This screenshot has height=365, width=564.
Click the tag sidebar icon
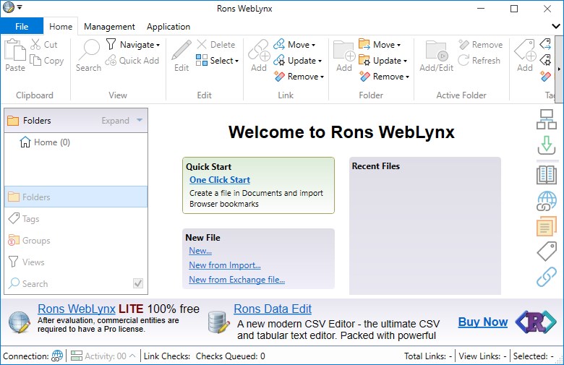coord(547,251)
